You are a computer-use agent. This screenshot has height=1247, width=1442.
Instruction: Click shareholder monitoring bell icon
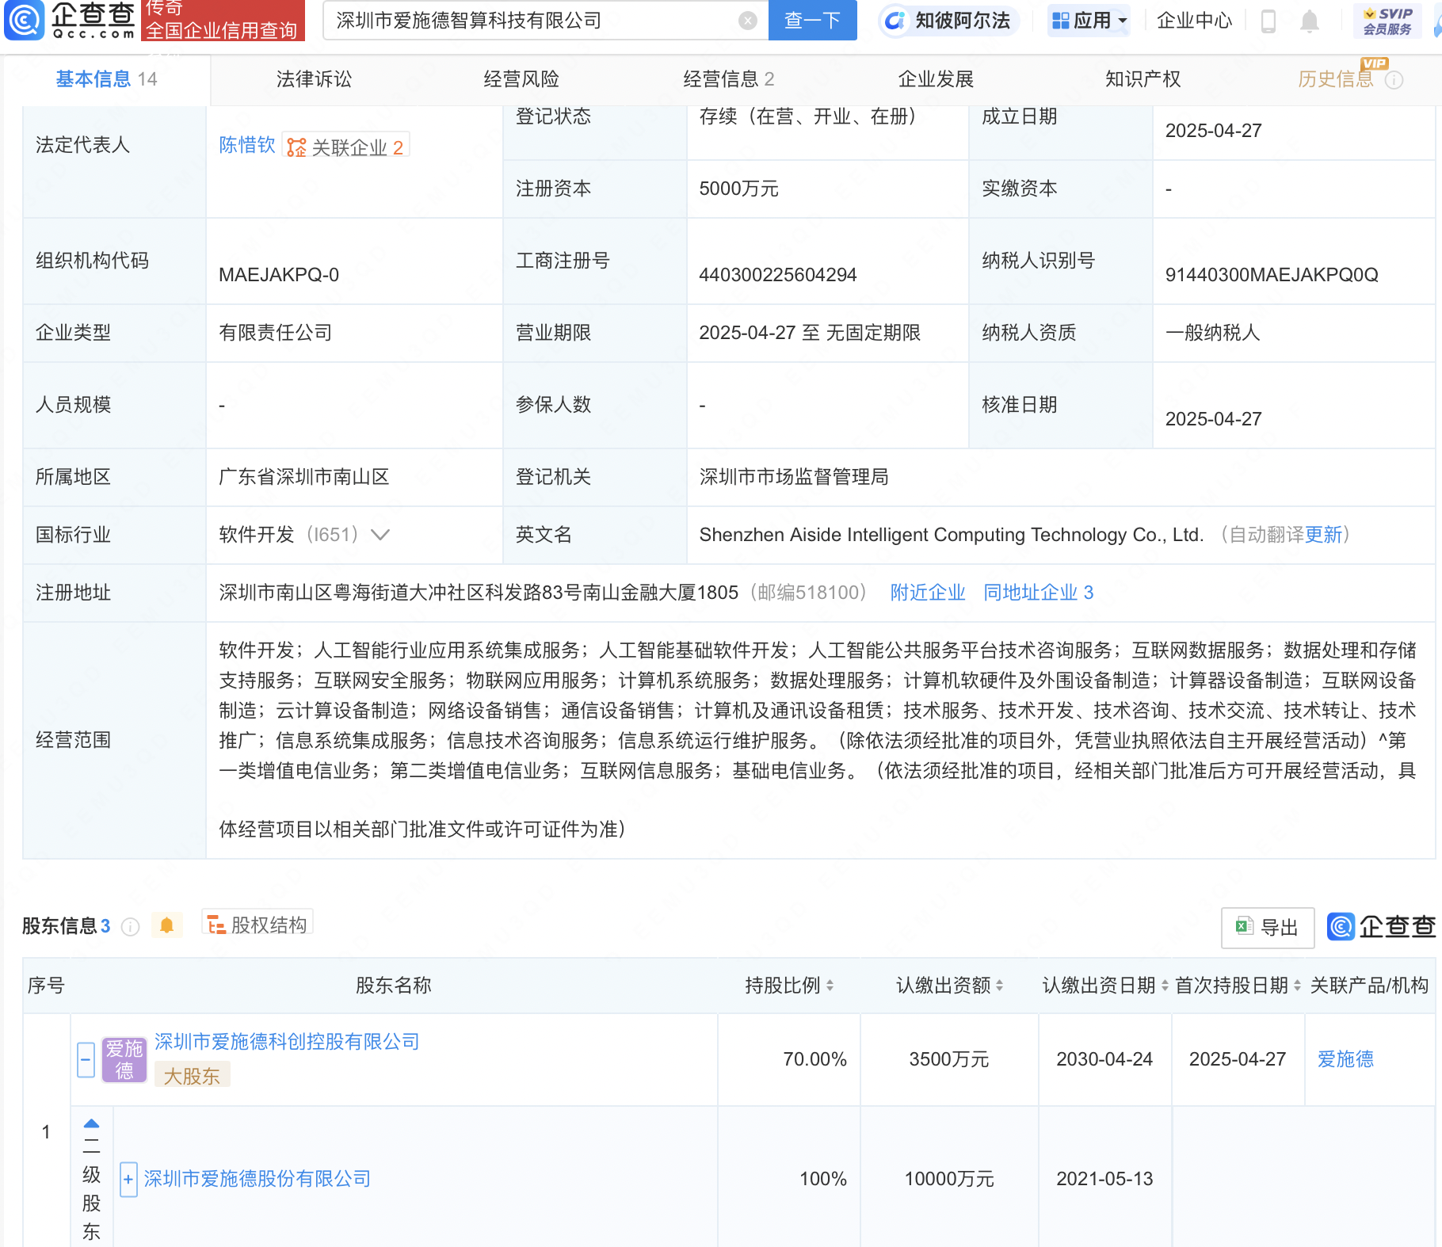coord(166,925)
